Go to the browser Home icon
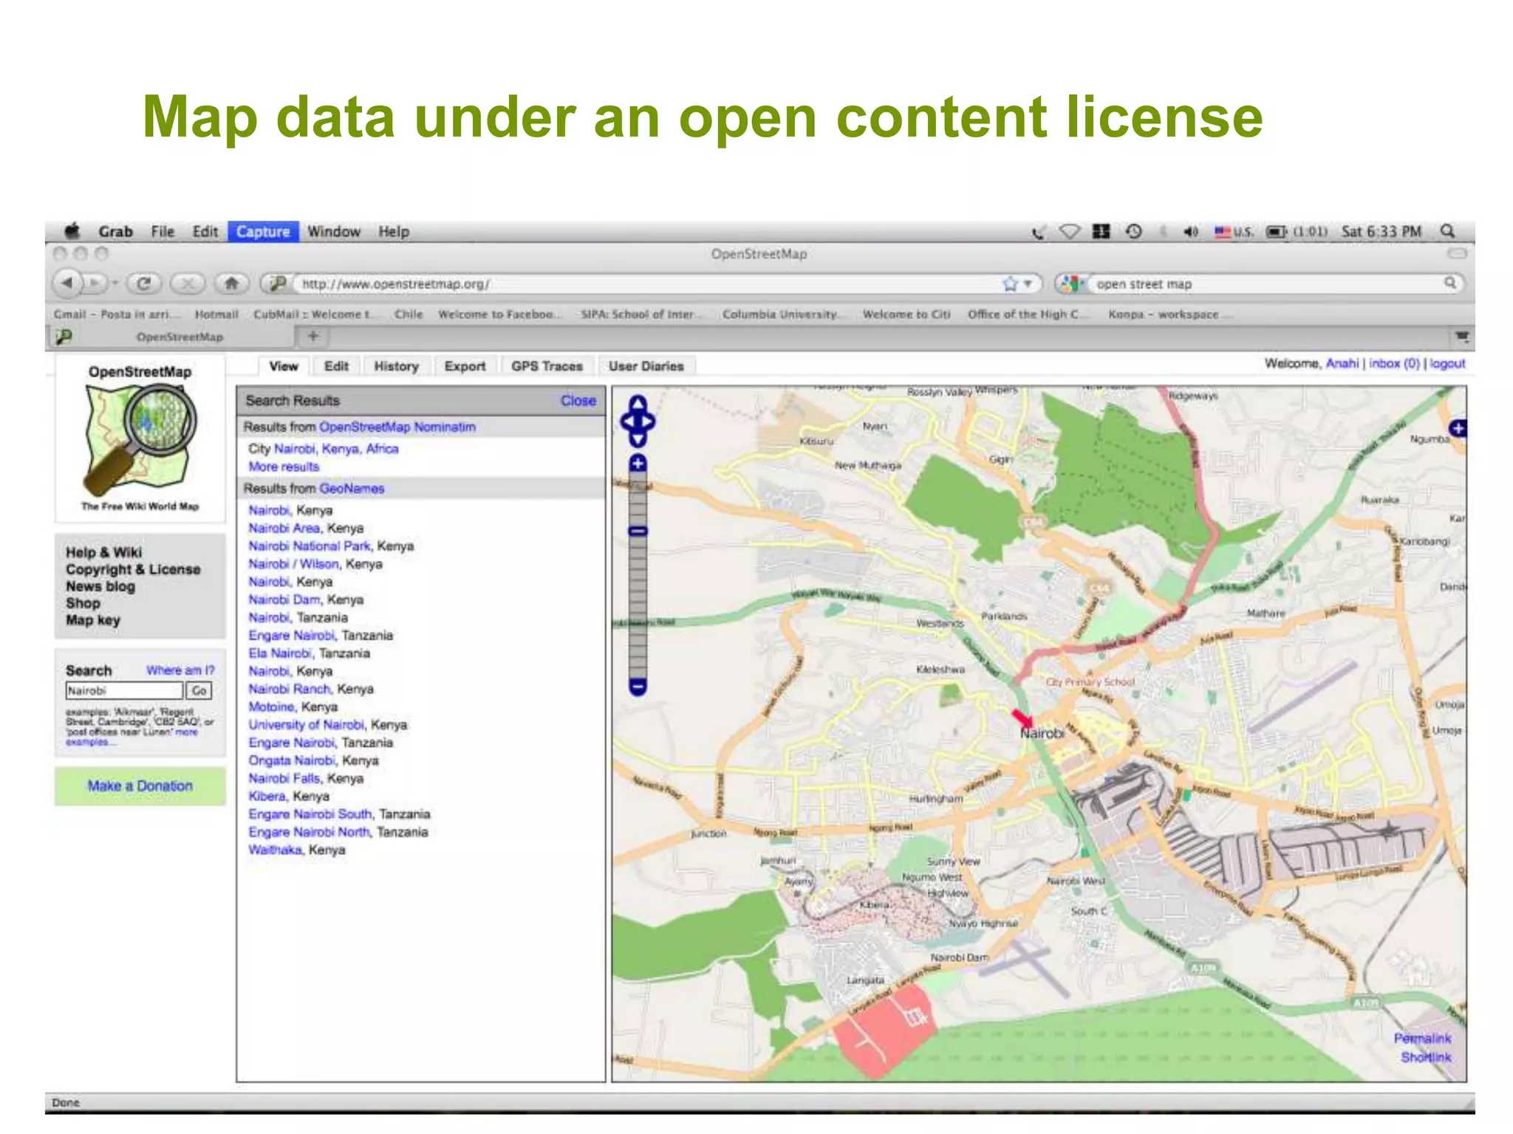The image size is (1513, 1134). click(231, 283)
